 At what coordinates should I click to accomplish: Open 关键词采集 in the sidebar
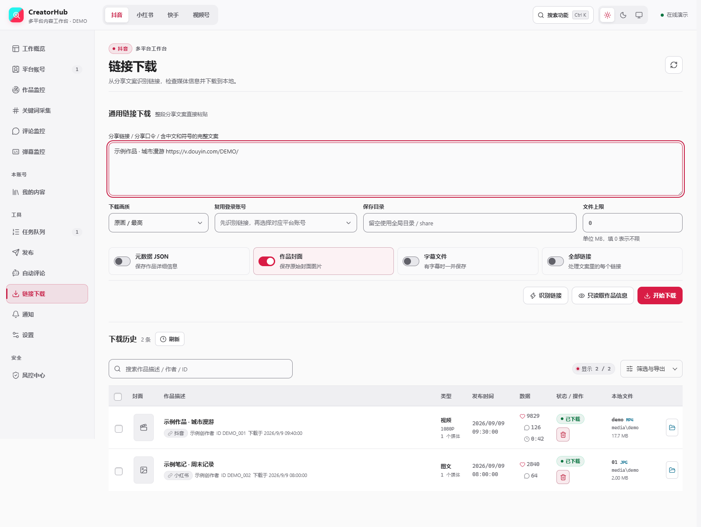point(47,110)
